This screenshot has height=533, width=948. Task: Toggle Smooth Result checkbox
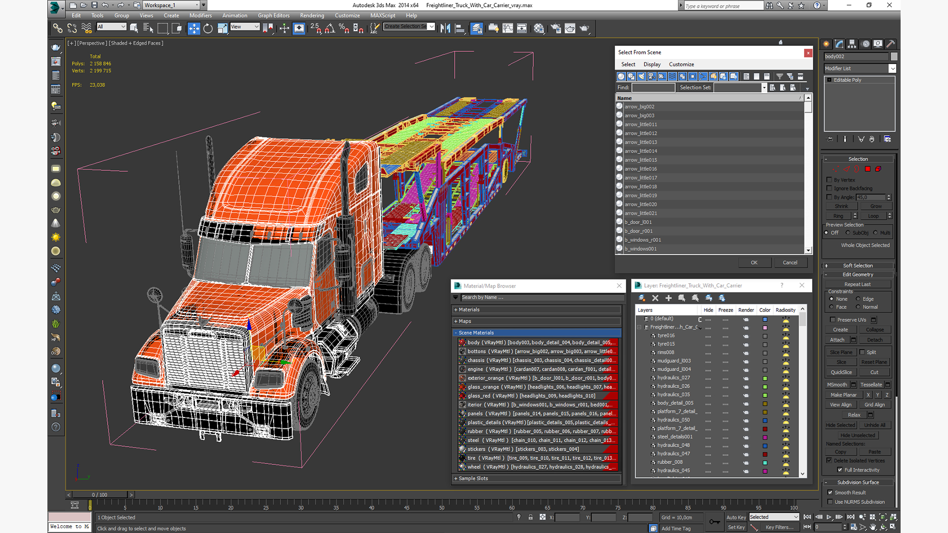[830, 493]
